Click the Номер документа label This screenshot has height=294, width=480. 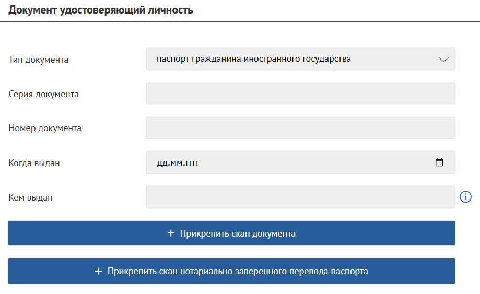[x=45, y=128]
